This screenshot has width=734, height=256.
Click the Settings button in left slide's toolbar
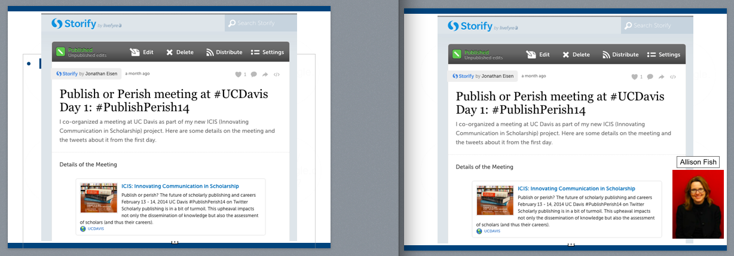pyautogui.click(x=267, y=52)
